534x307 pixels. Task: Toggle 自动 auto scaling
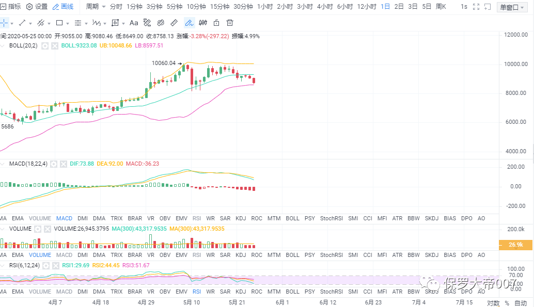520,303
